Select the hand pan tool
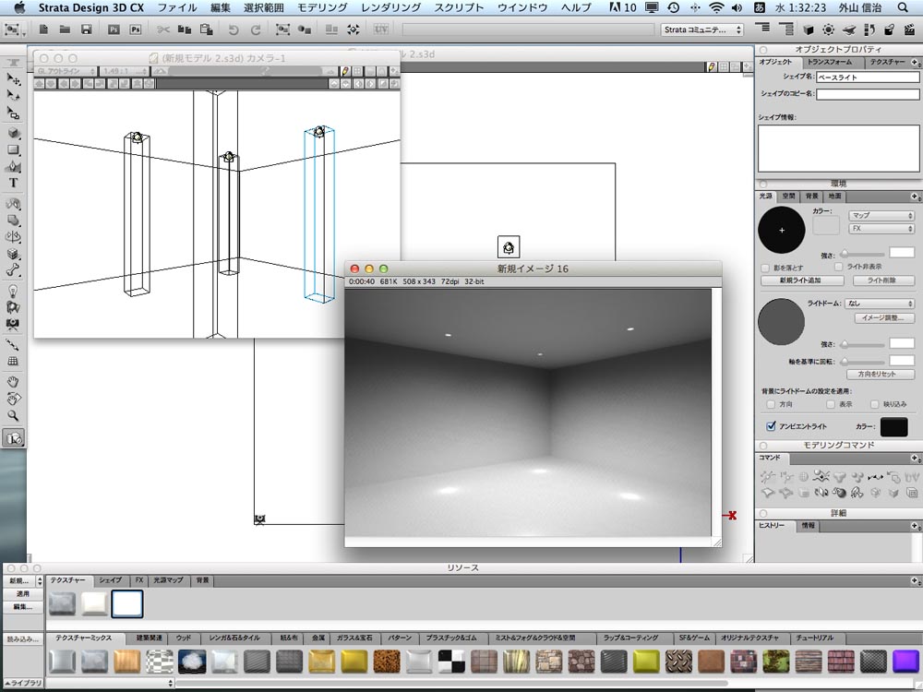 pos(14,380)
